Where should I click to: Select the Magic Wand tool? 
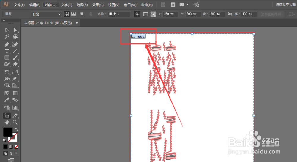7,37
